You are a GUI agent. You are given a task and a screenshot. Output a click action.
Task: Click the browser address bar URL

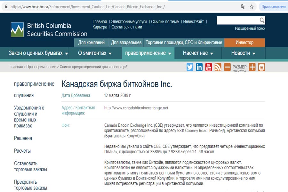[x=88, y=7]
